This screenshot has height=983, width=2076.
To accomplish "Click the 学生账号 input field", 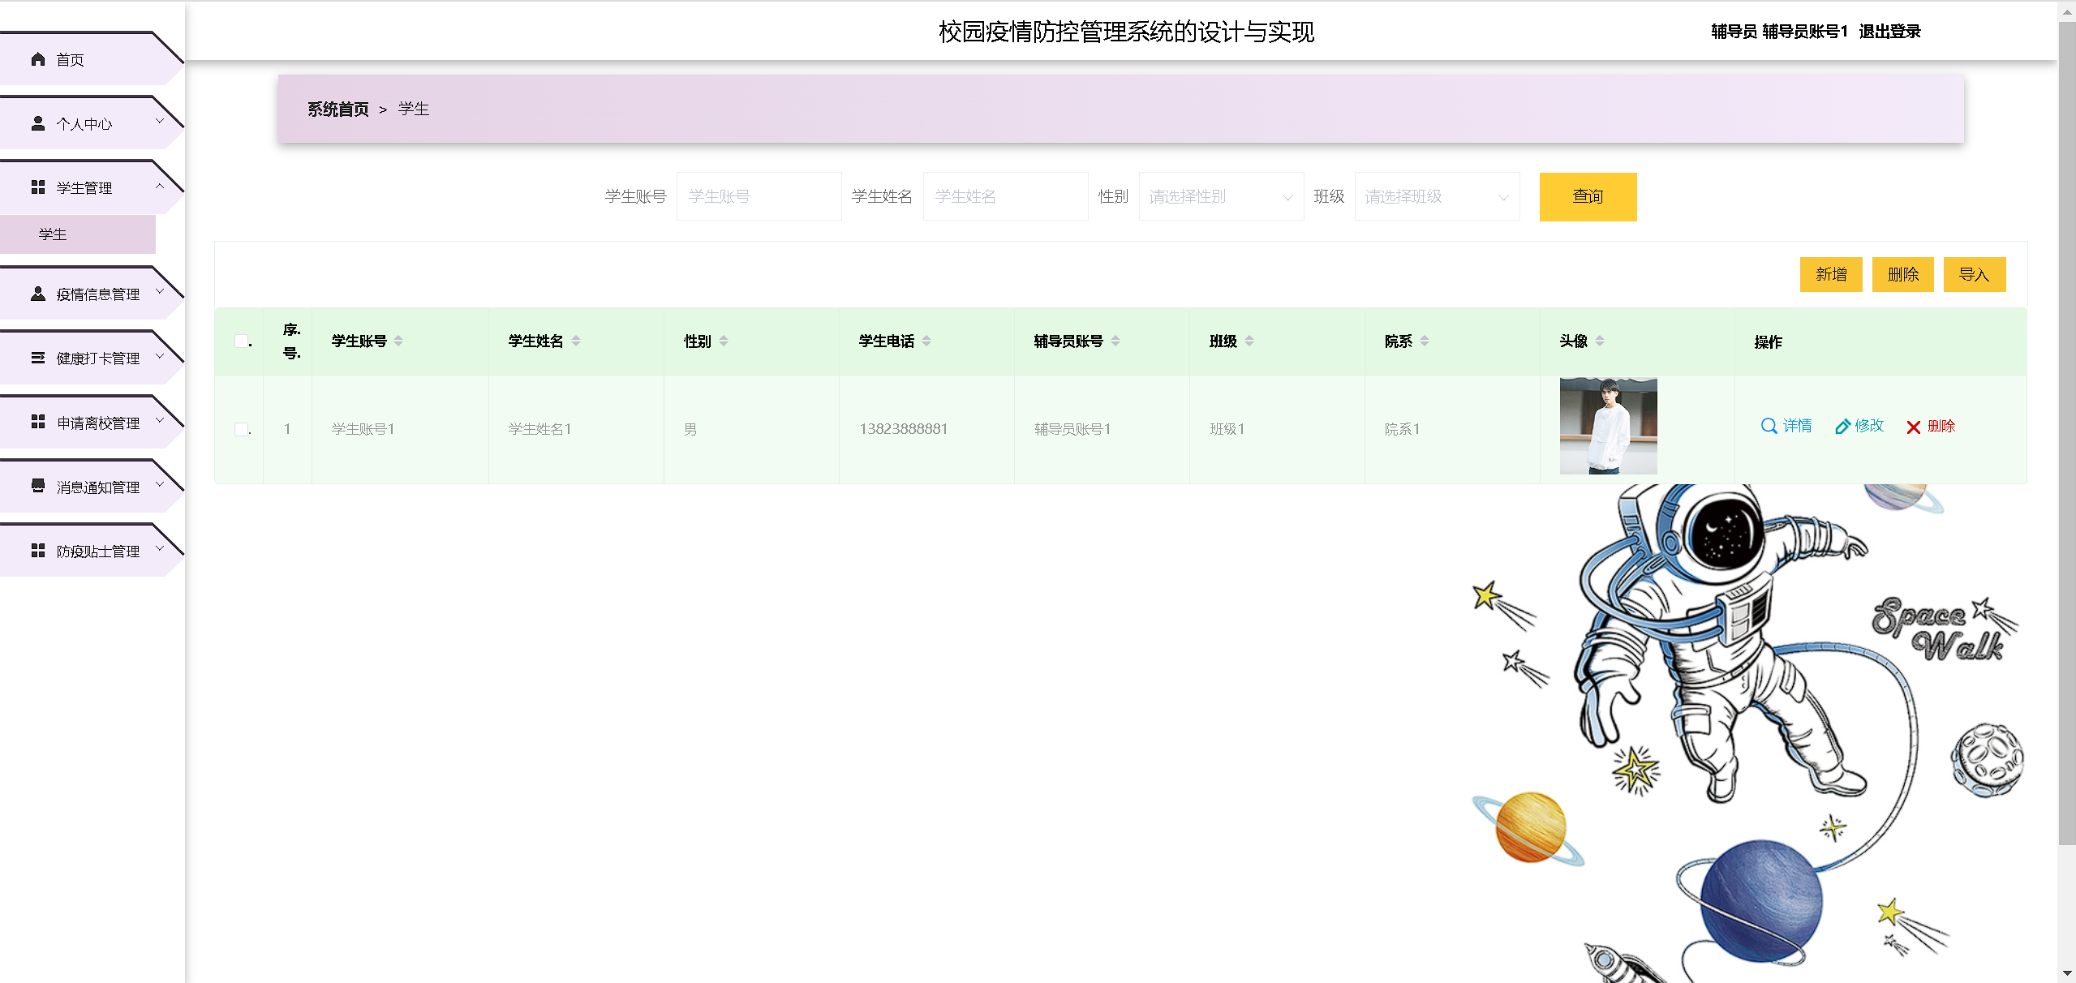I will click(758, 196).
